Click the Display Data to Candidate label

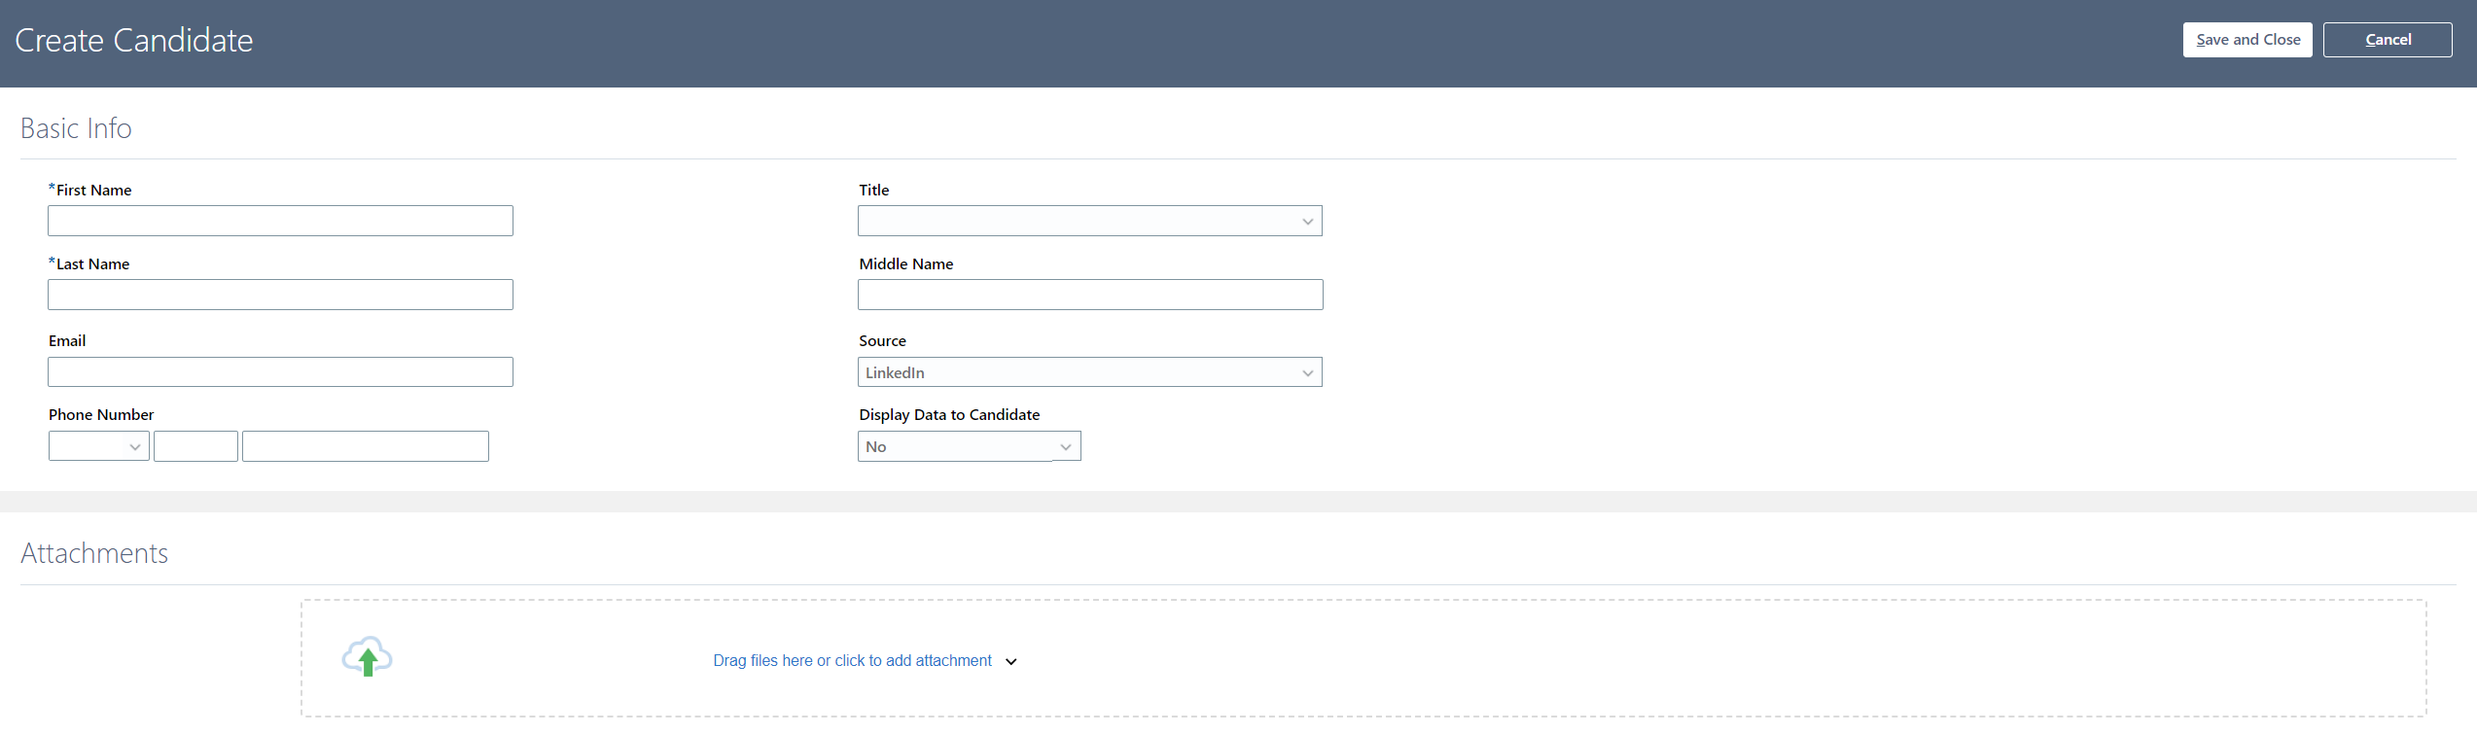949,415
